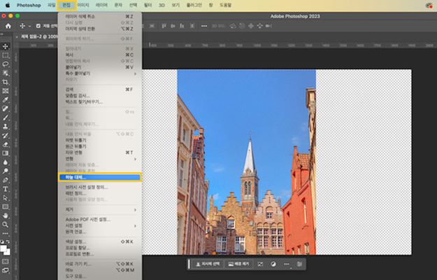Open the Move tool preset dropdown

(29, 26)
